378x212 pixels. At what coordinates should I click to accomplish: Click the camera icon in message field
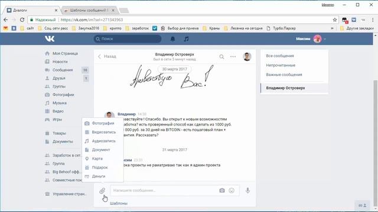tap(222, 190)
